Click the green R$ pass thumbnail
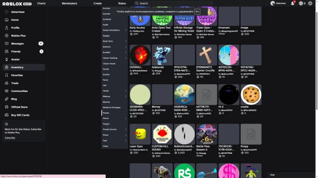Viewport: 318px width, 178px height. pos(184,171)
